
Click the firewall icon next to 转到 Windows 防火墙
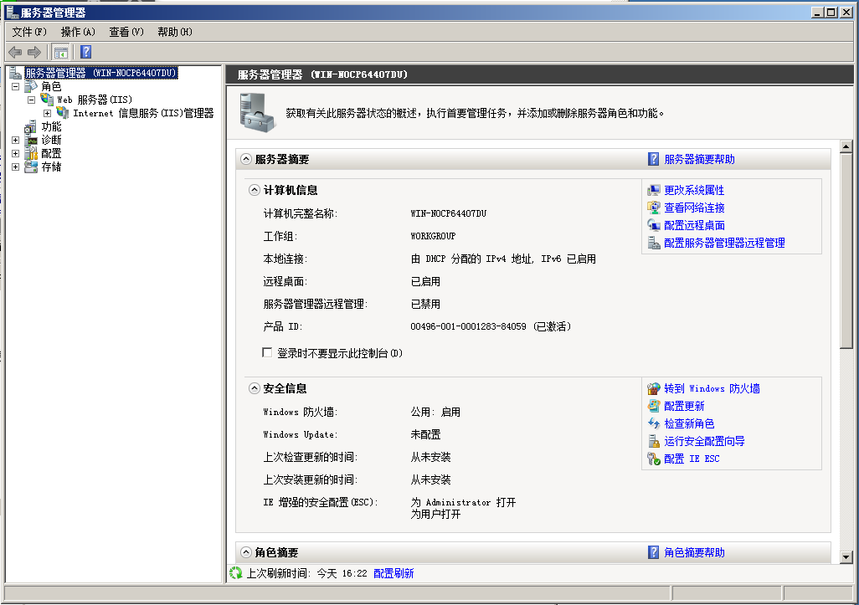coord(654,388)
